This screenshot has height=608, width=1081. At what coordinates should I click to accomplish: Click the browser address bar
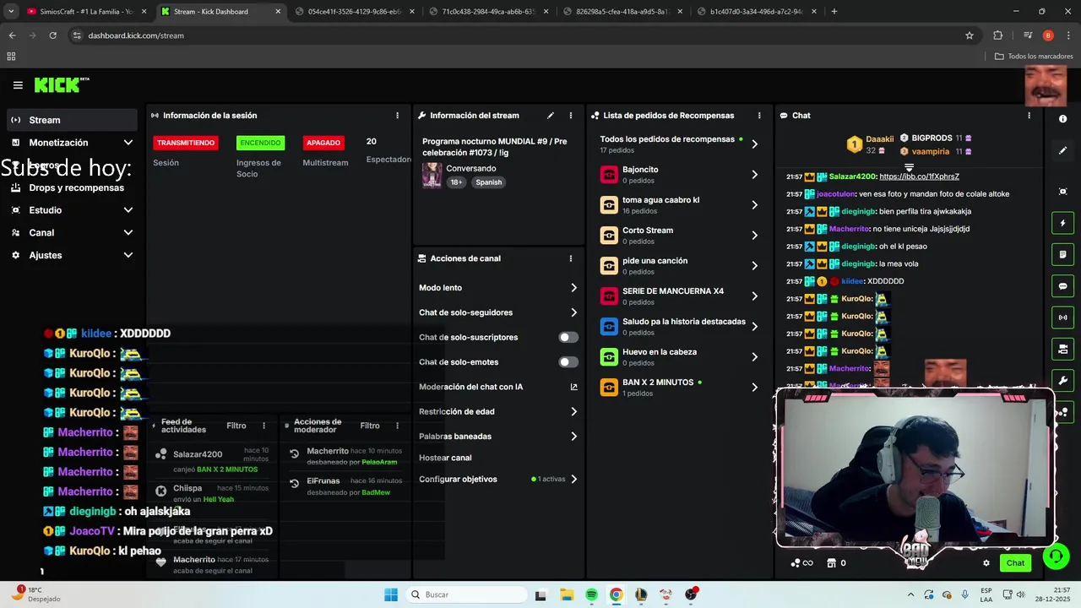(524, 35)
